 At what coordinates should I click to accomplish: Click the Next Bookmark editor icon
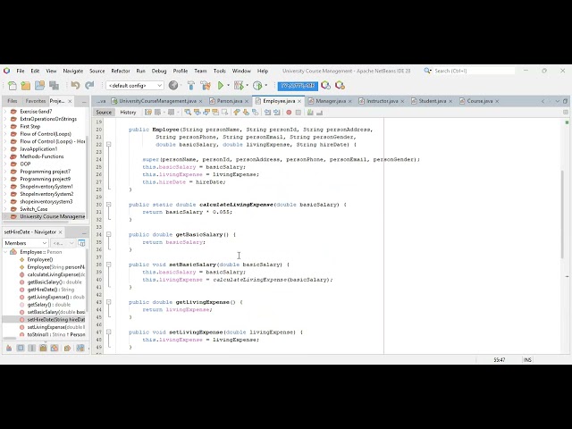pos(246,113)
